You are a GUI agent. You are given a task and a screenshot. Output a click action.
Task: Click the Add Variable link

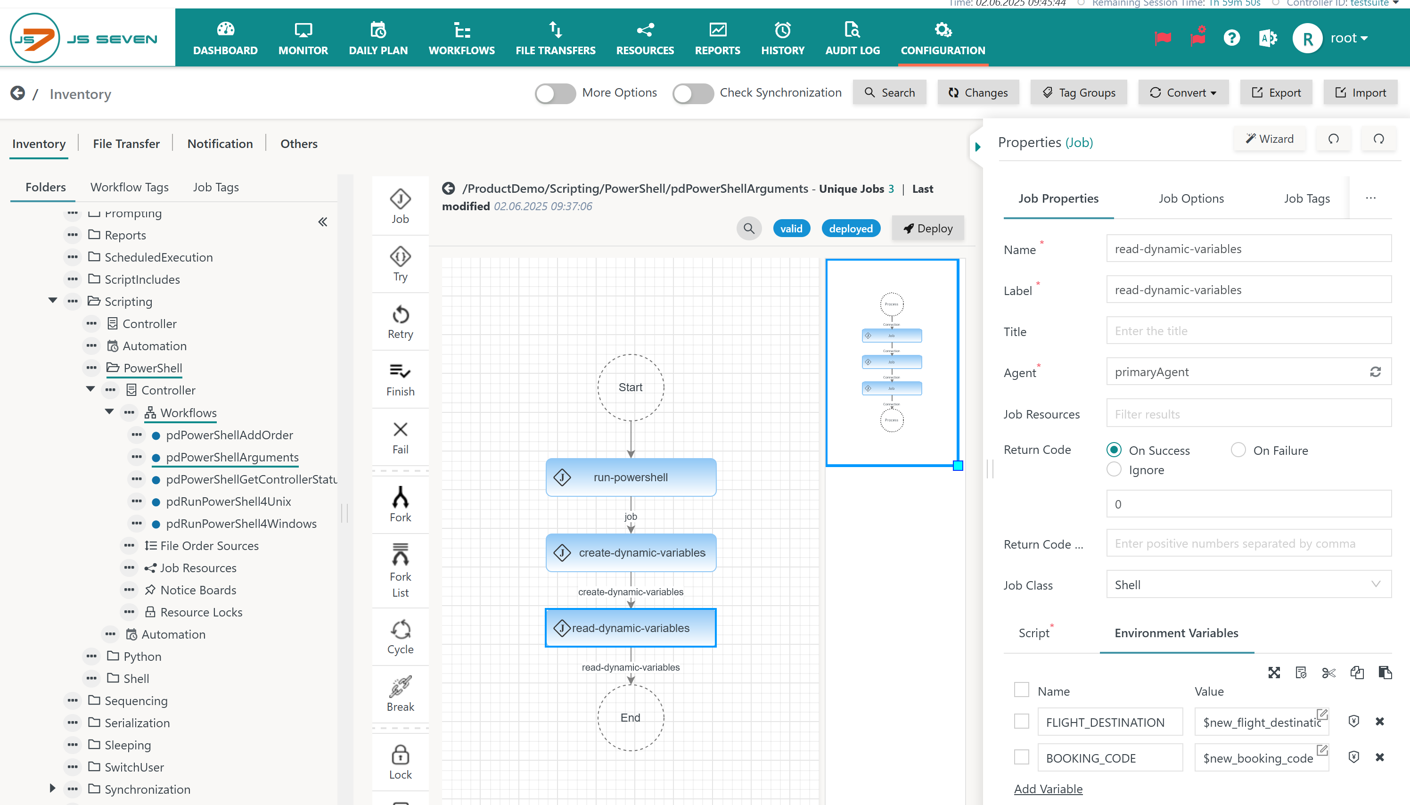(1048, 789)
